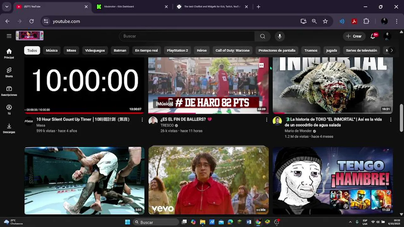Screen dimensions: 404x227
Task: Select the Truenos filter chip
Action: [311, 50]
